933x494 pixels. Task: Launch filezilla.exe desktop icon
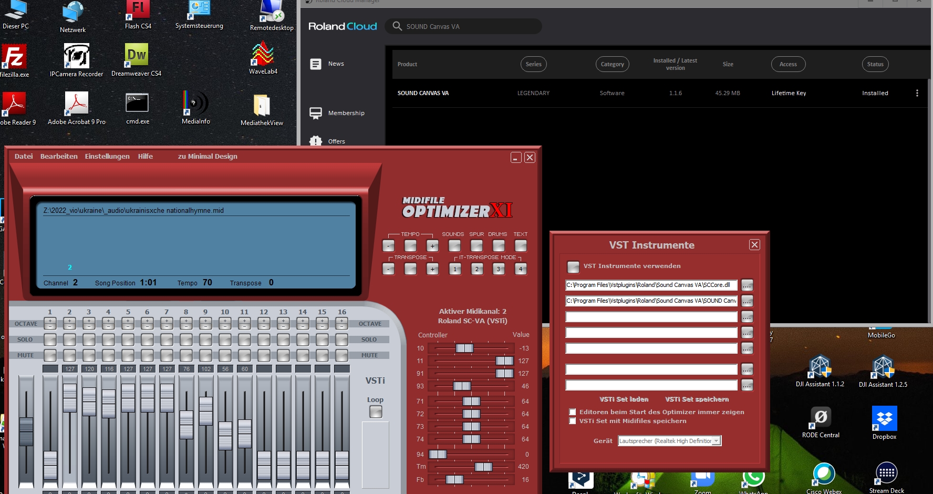click(x=14, y=60)
